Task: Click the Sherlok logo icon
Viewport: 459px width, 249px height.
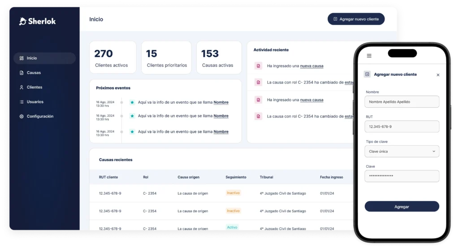Action: (x=23, y=21)
